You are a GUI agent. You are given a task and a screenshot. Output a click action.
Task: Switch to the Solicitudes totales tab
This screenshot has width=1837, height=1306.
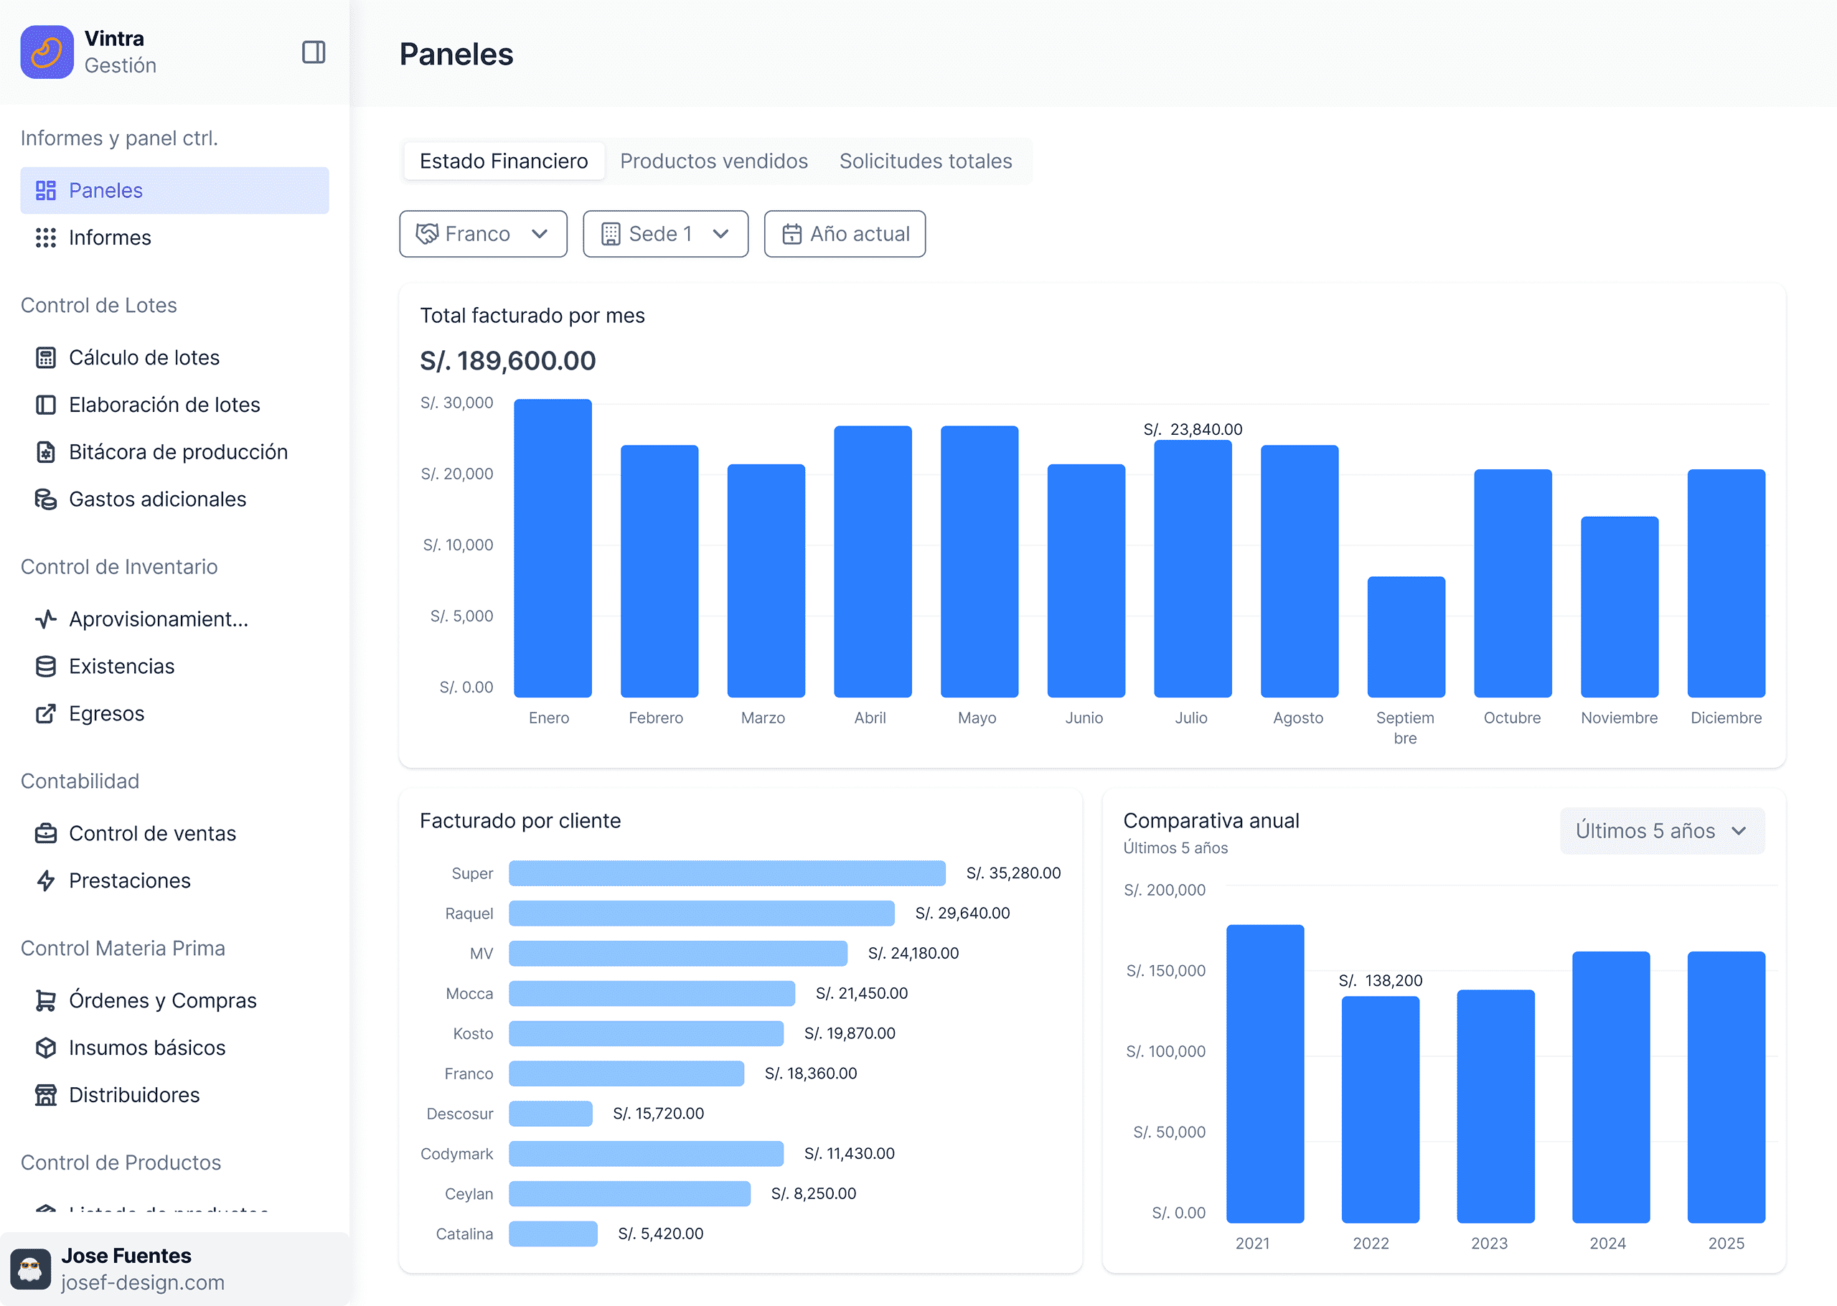click(926, 161)
